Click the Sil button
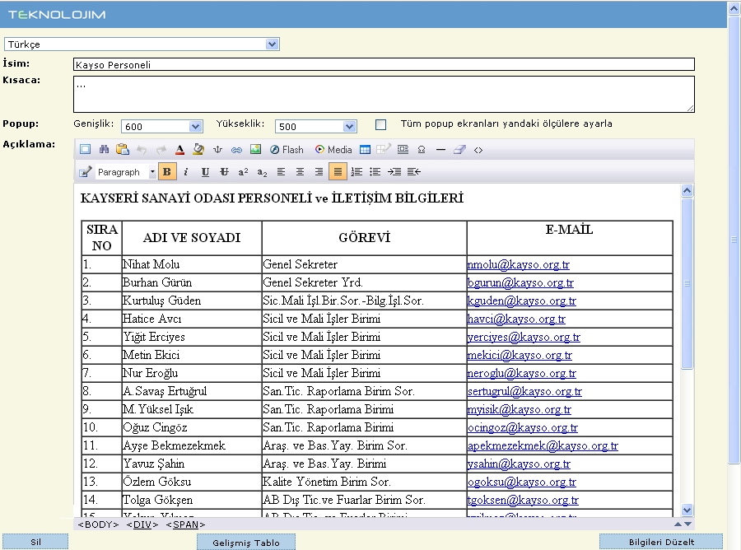This screenshot has width=741, height=550. tap(35, 542)
